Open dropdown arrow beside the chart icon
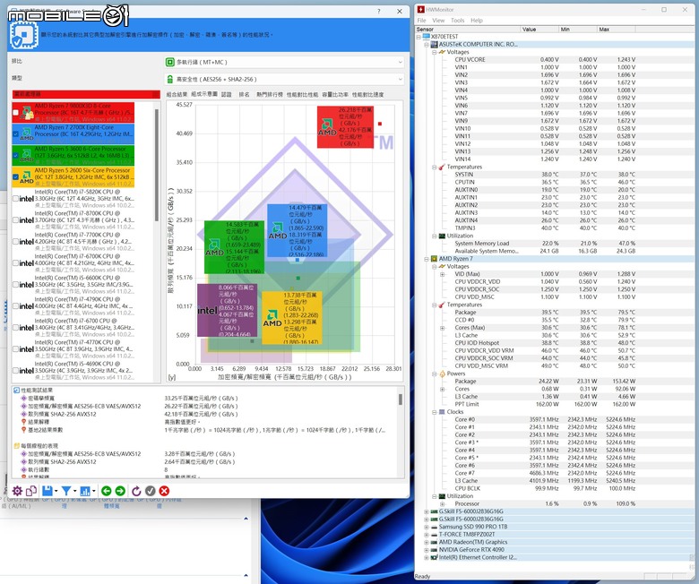699x584 pixels. point(94,492)
